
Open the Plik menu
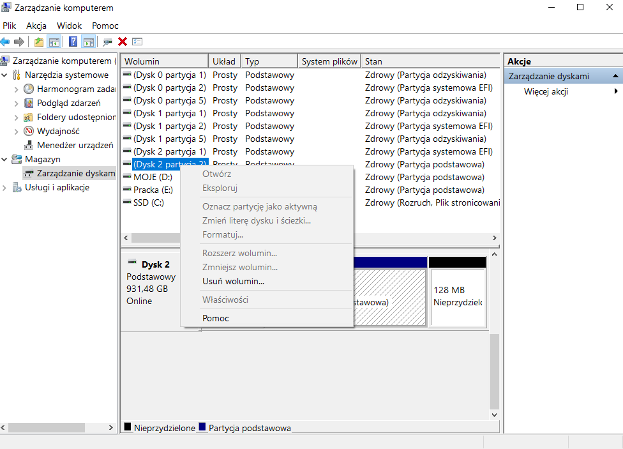[x=9, y=26]
